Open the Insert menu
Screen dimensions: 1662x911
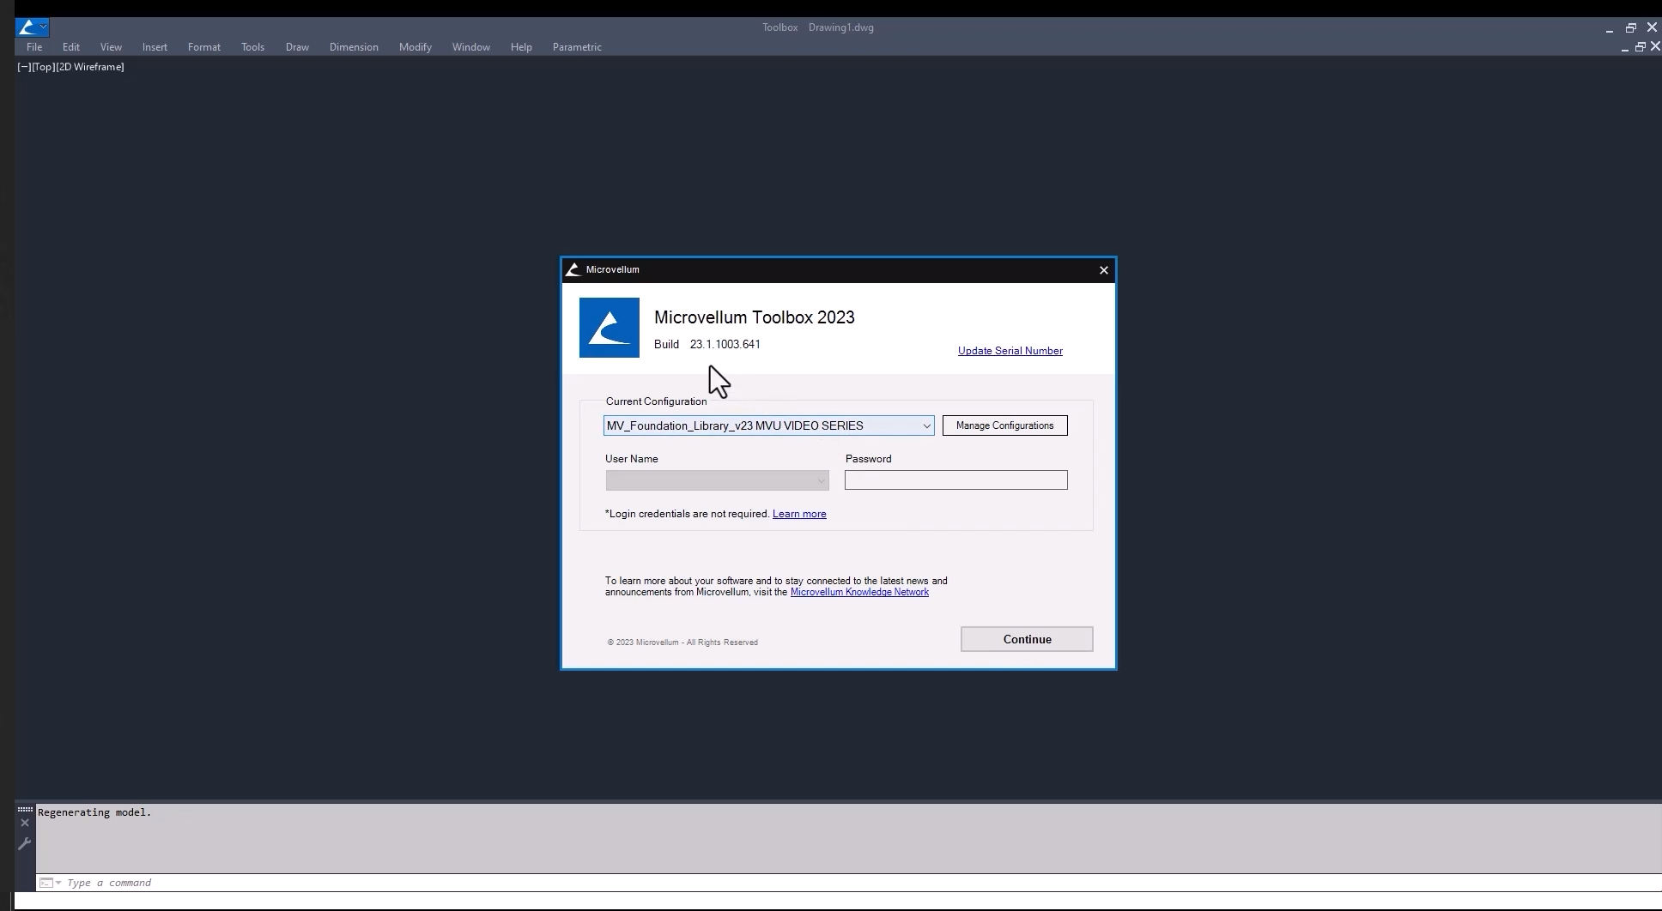point(155,47)
